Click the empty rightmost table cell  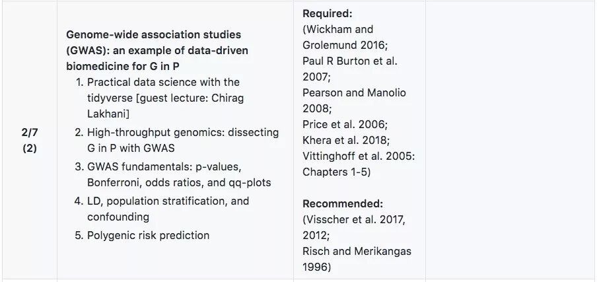pyautogui.click(x=510, y=140)
